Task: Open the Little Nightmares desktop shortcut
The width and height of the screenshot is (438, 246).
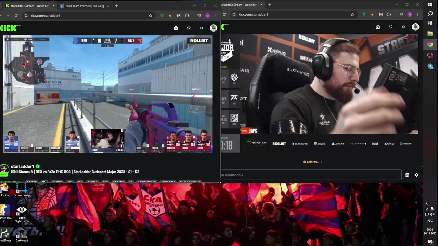Action: 22,214
